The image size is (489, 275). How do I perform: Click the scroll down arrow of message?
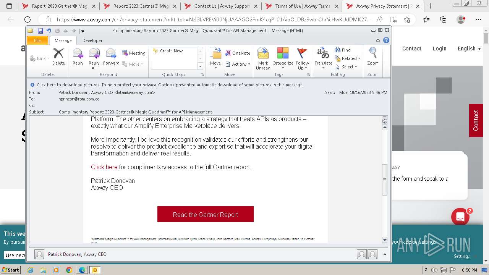pos(385,240)
